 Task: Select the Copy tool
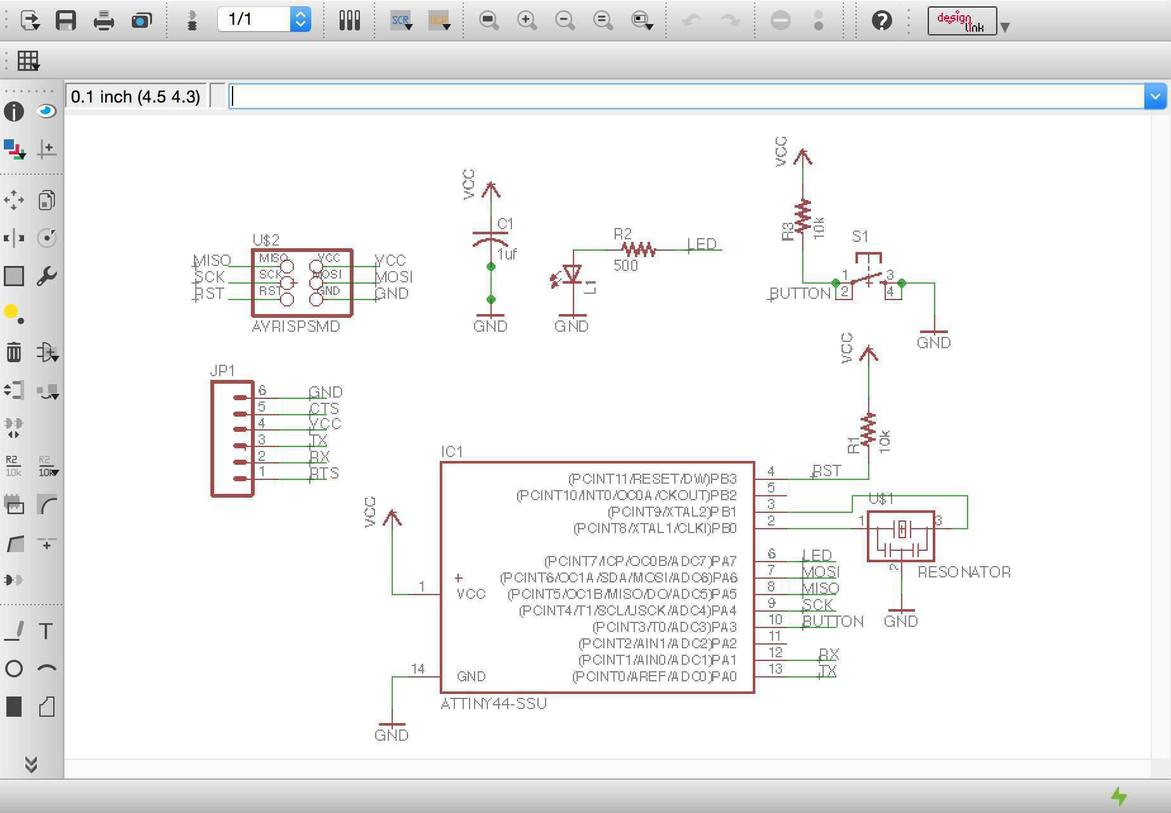[47, 200]
